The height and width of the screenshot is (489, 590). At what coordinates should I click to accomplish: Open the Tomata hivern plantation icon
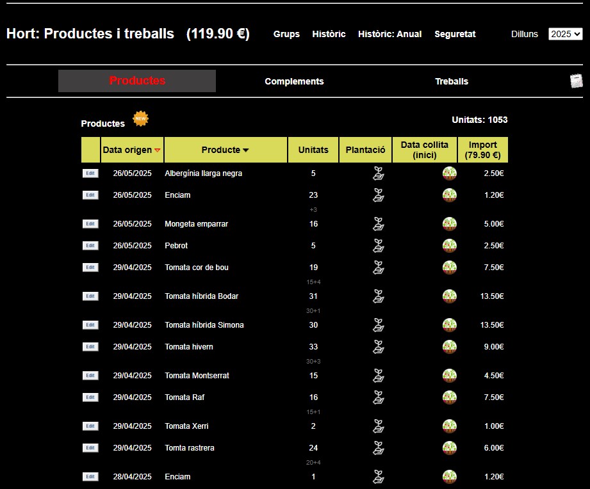tap(378, 347)
